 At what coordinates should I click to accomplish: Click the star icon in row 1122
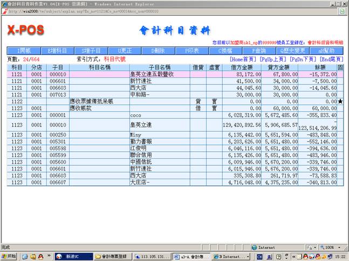tap(340, 101)
